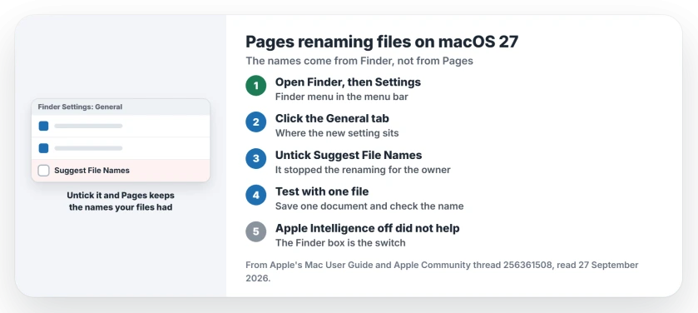Click the subtitle 'The names come from Finder, not from Pages'
Screen dimensions: 698x313
[x=359, y=61]
